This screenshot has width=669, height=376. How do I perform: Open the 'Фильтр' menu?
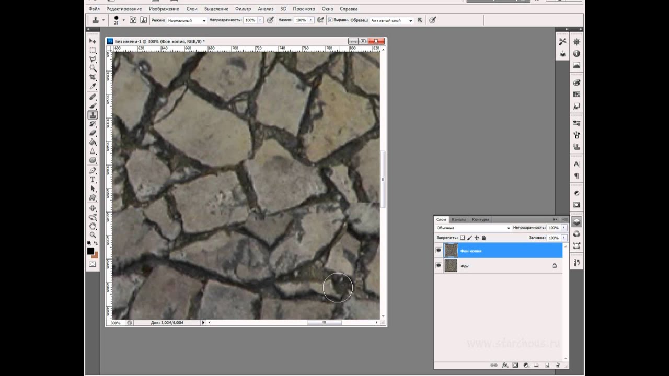click(x=243, y=9)
